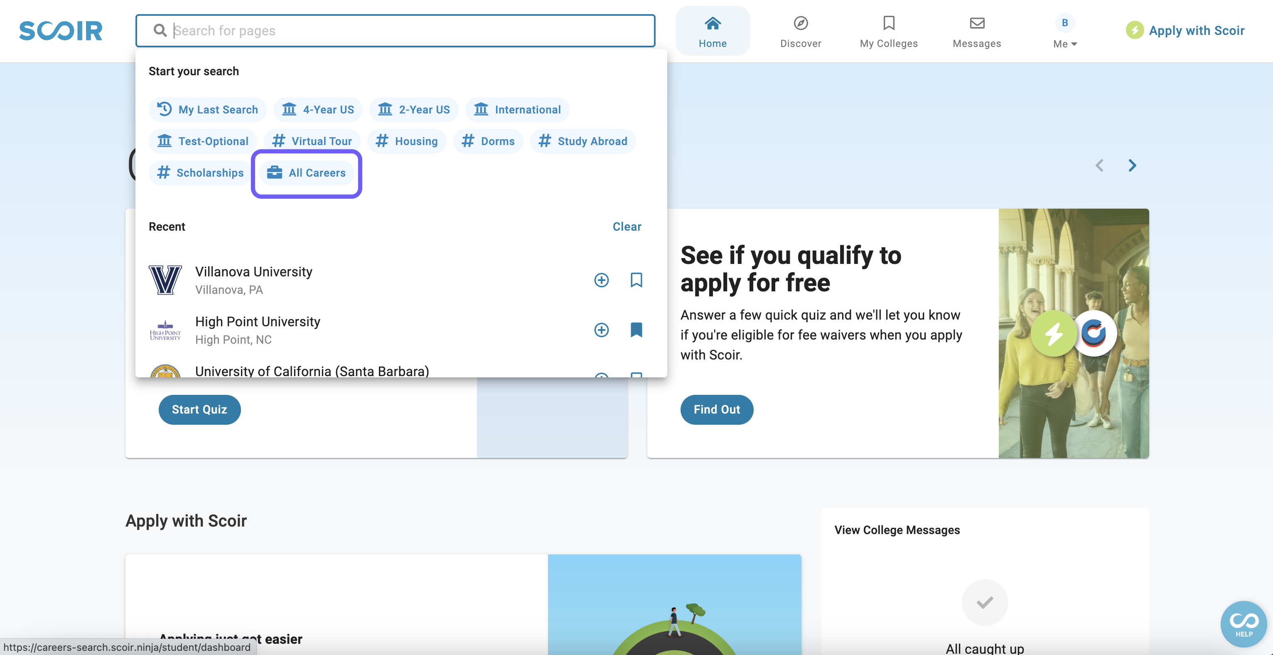Click the Me avatar letter B
The height and width of the screenshot is (655, 1273).
tap(1064, 23)
